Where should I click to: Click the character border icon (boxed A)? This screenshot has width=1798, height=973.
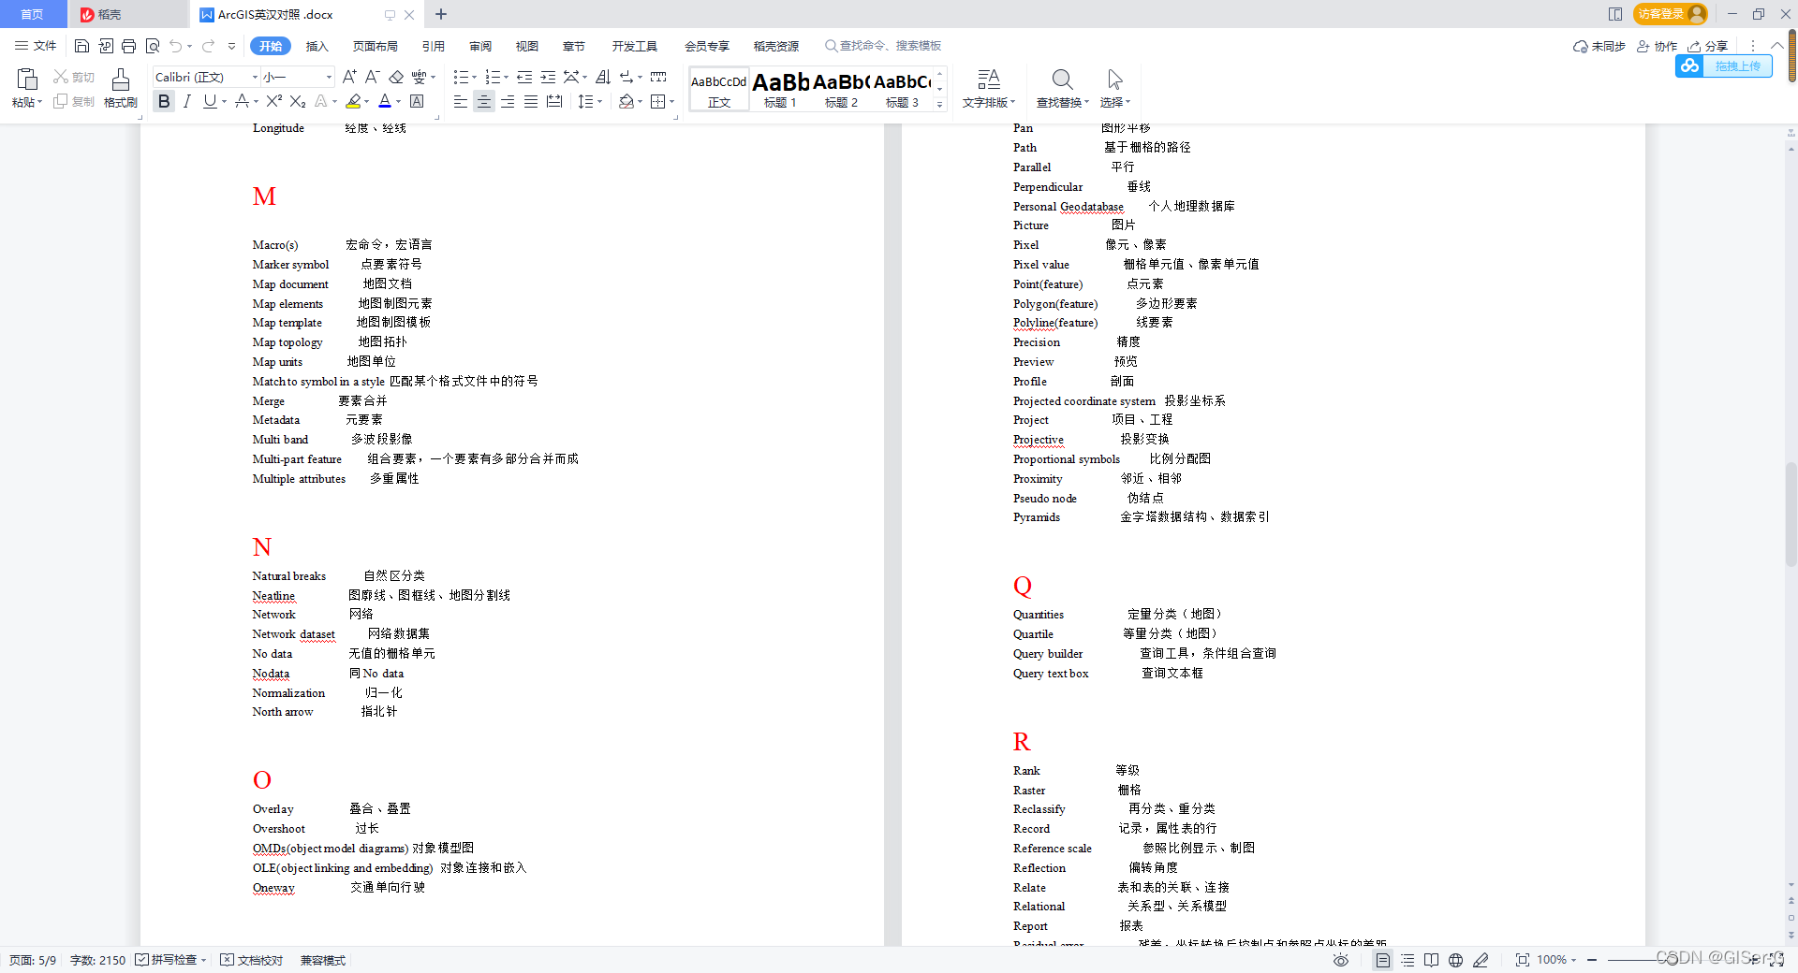point(417,101)
